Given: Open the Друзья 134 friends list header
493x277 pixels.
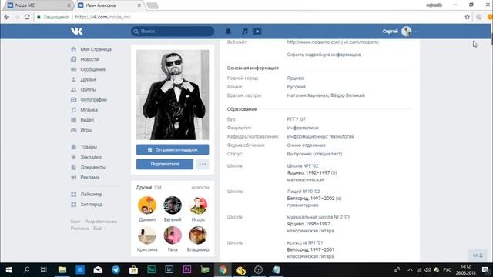Looking at the screenshot, I should [149, 188].
